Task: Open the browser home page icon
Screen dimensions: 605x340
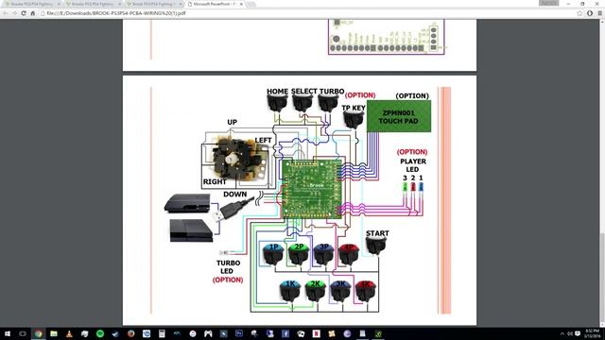Action: coord(33,13)
